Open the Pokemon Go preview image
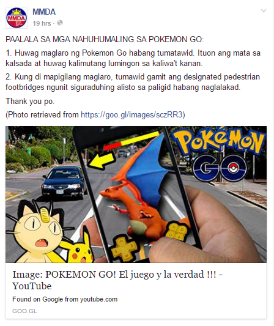The image size is (274, 326). tap(136, 194)
